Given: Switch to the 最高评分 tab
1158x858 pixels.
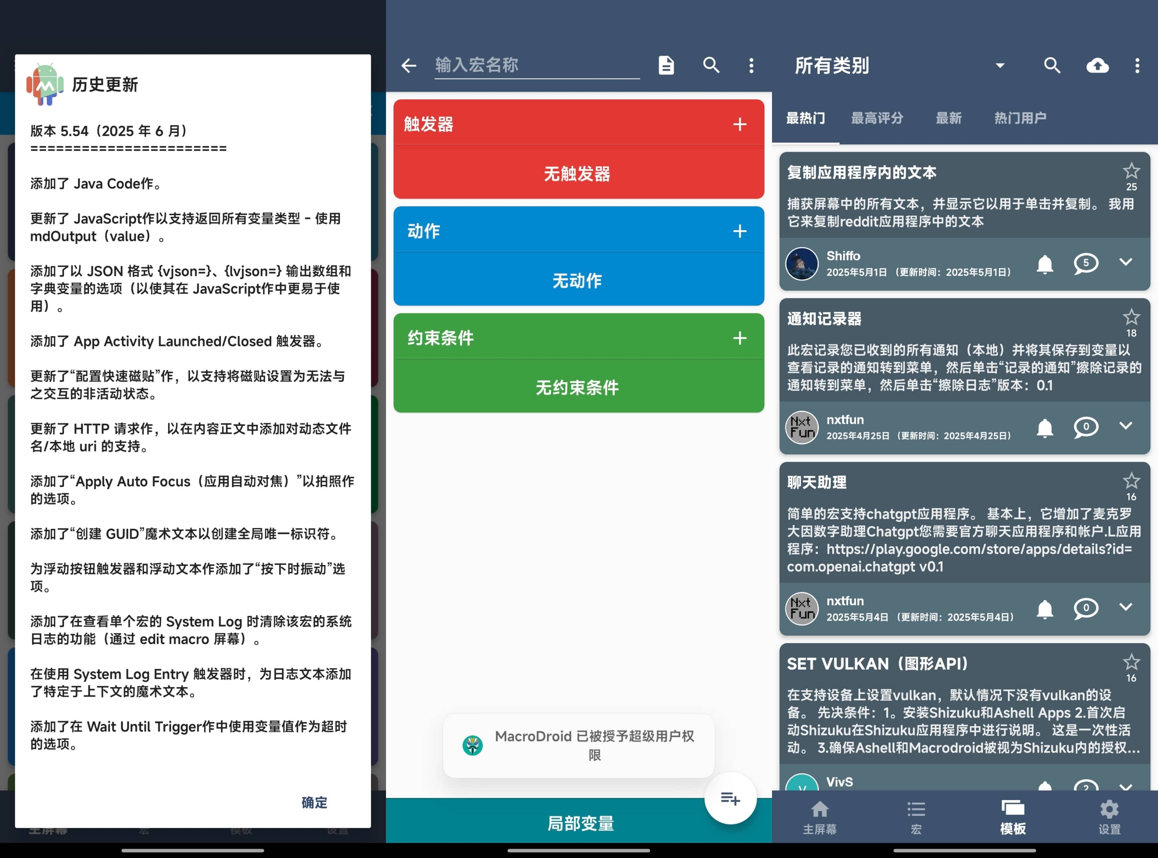Looking at the screenshot, I should click(x=877, y=118).
